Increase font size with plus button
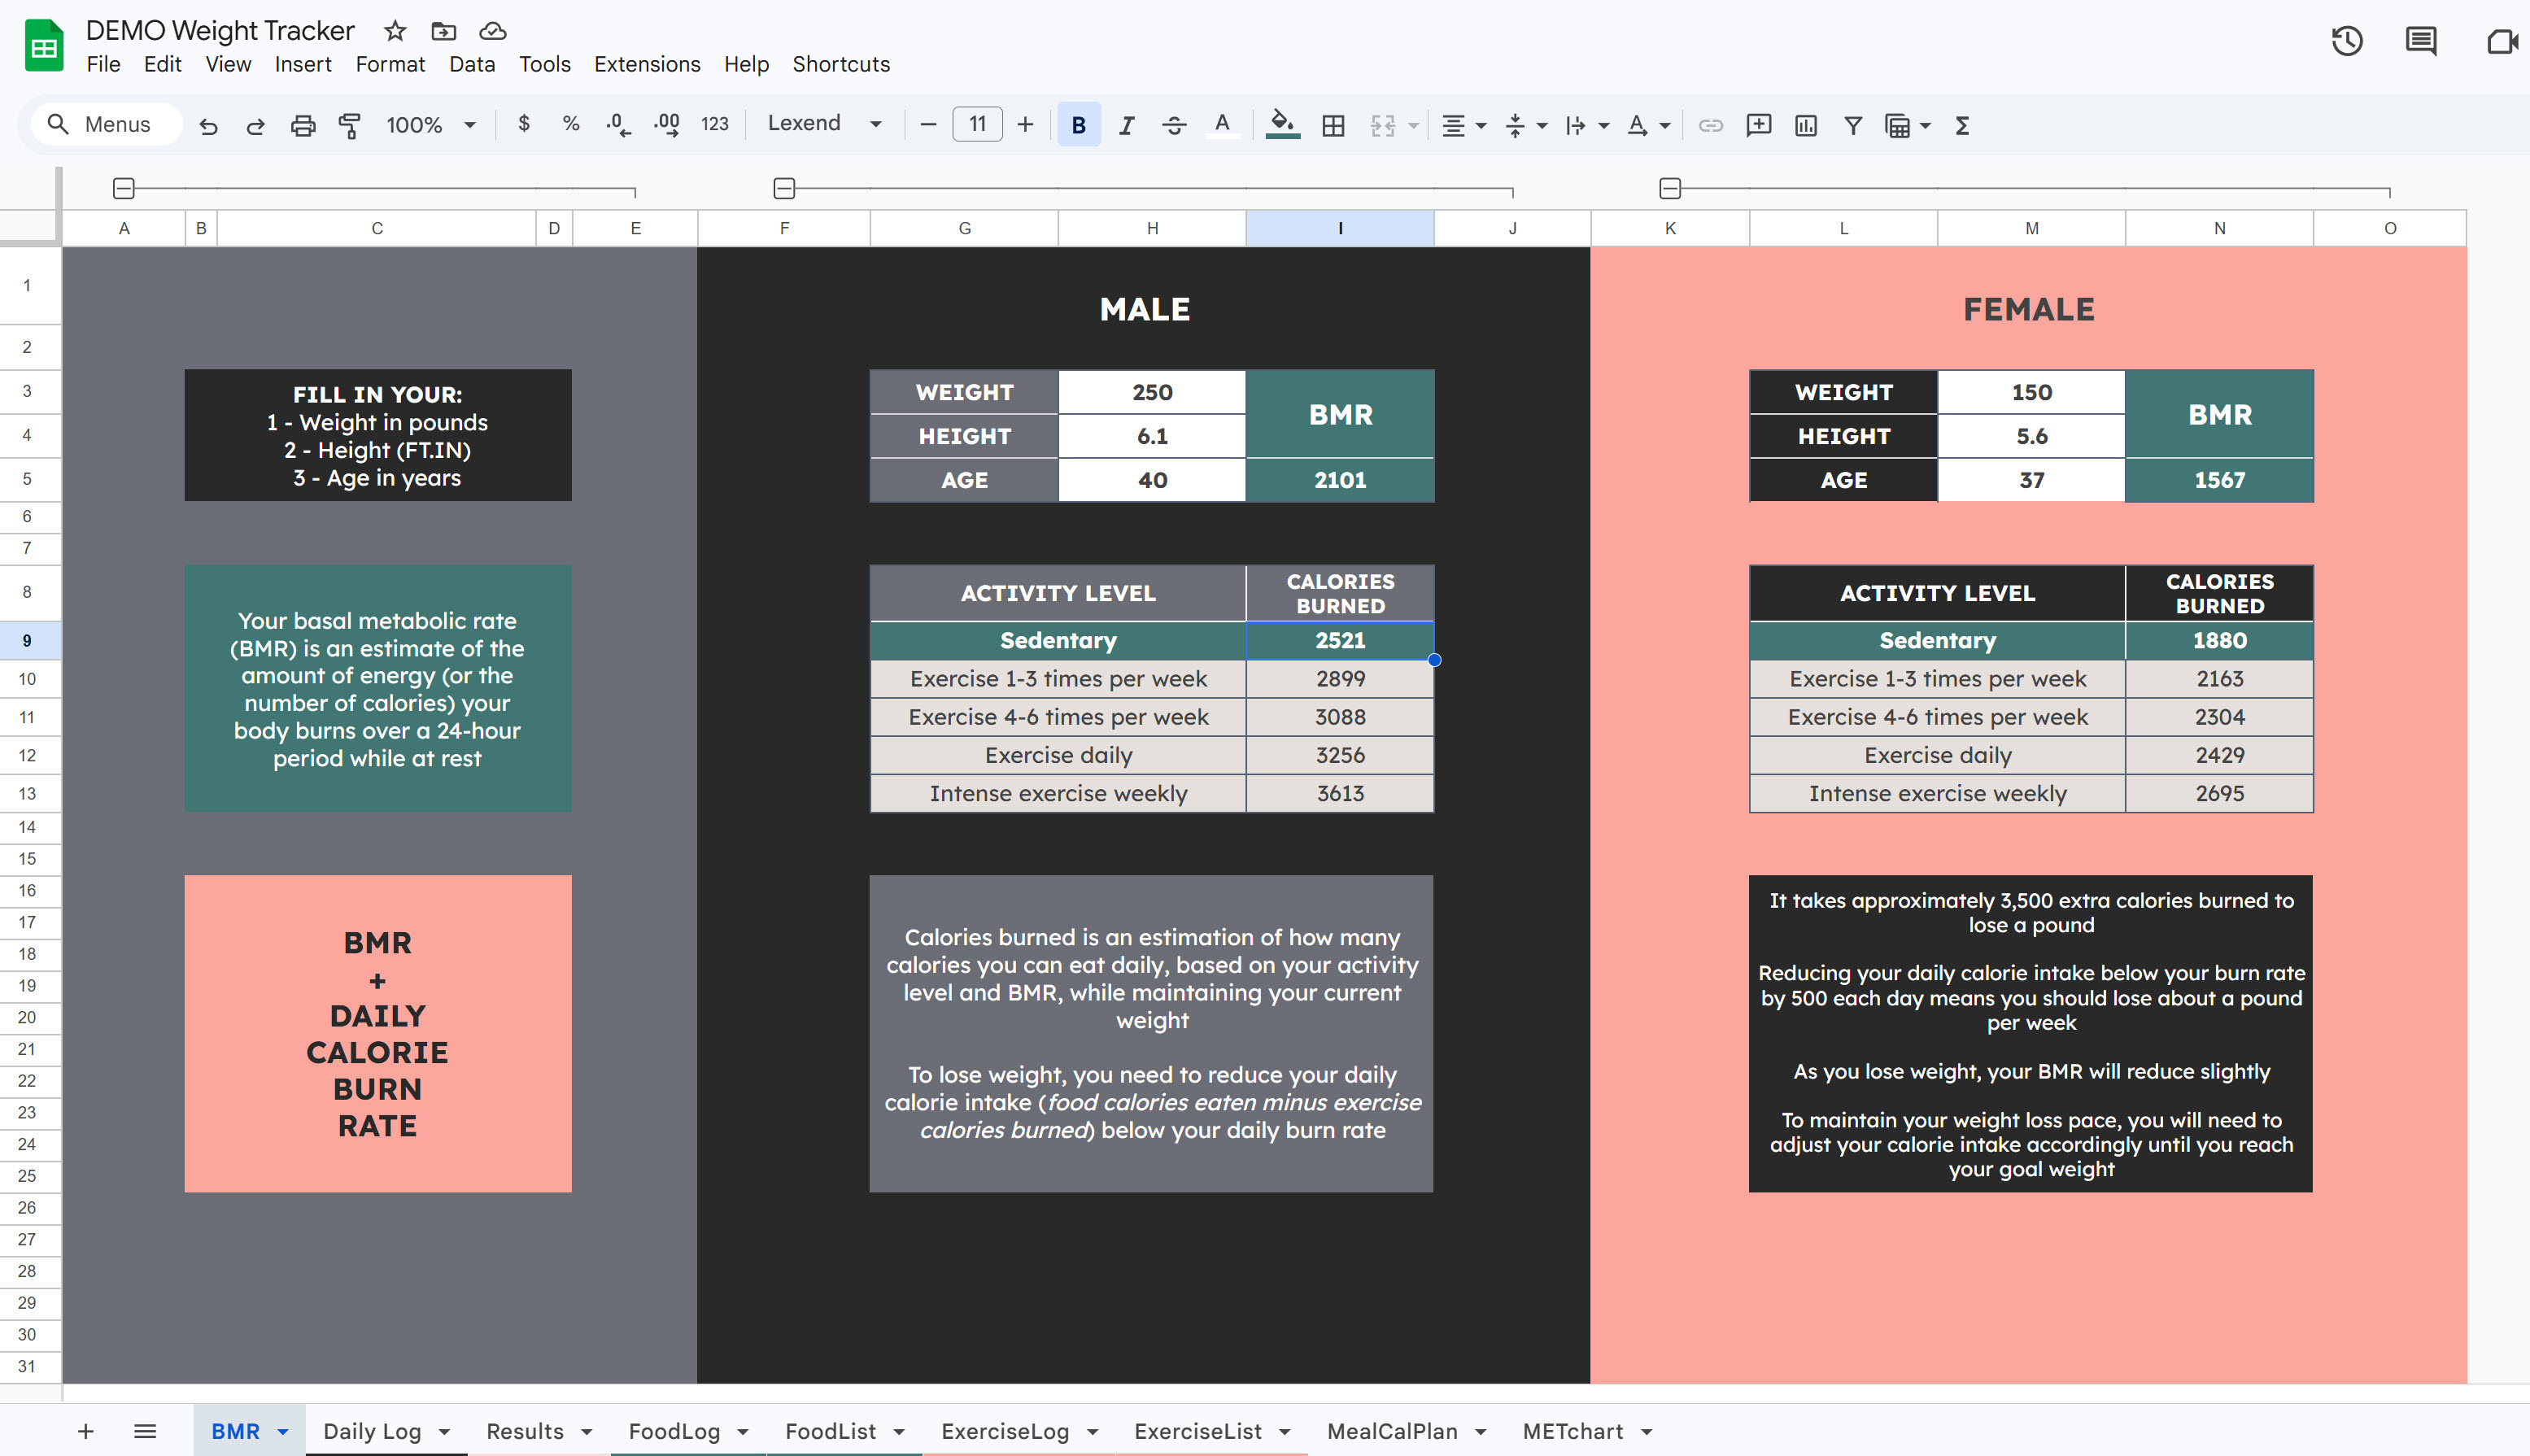 coord(1025,124)
